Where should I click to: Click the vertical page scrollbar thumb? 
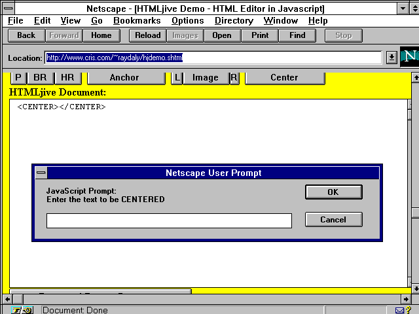pos(415,213)
